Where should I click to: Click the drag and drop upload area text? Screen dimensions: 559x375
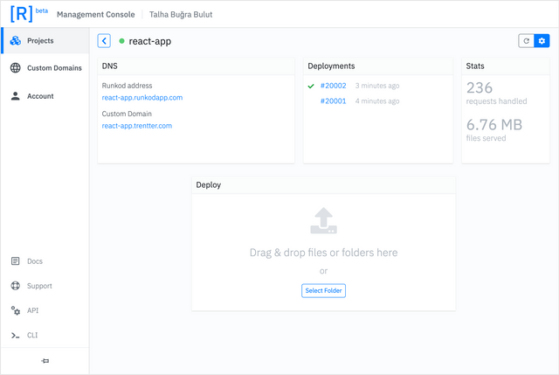point(324,253)
